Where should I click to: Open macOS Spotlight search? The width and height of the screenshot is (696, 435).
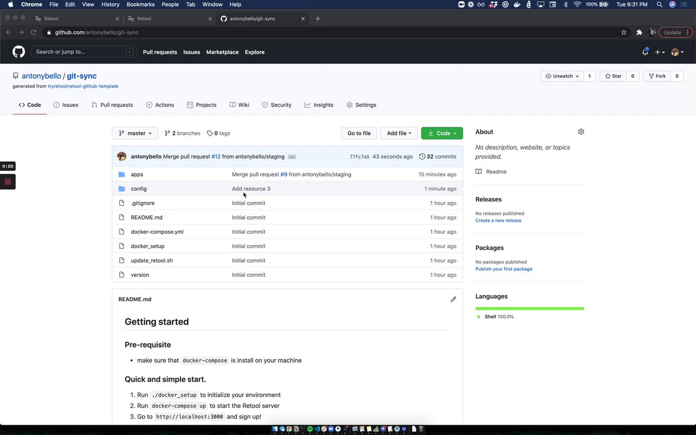point(660,4)
